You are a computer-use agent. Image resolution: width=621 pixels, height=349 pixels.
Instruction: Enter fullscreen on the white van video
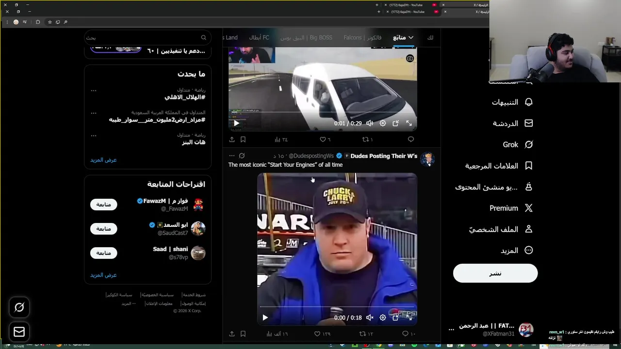click(x=409, y=123)
